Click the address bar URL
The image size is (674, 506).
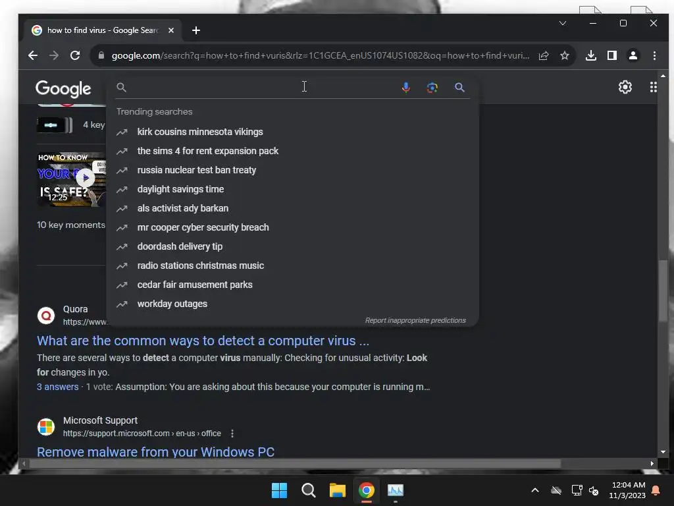[x=321, y=55]
